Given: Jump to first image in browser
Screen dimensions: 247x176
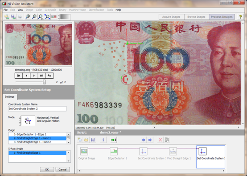Looking at the screenshot, I should coord(19,76).
